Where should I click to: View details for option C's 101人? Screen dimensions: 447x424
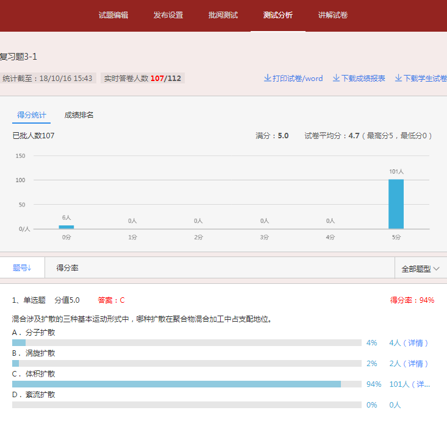point(409,384)
